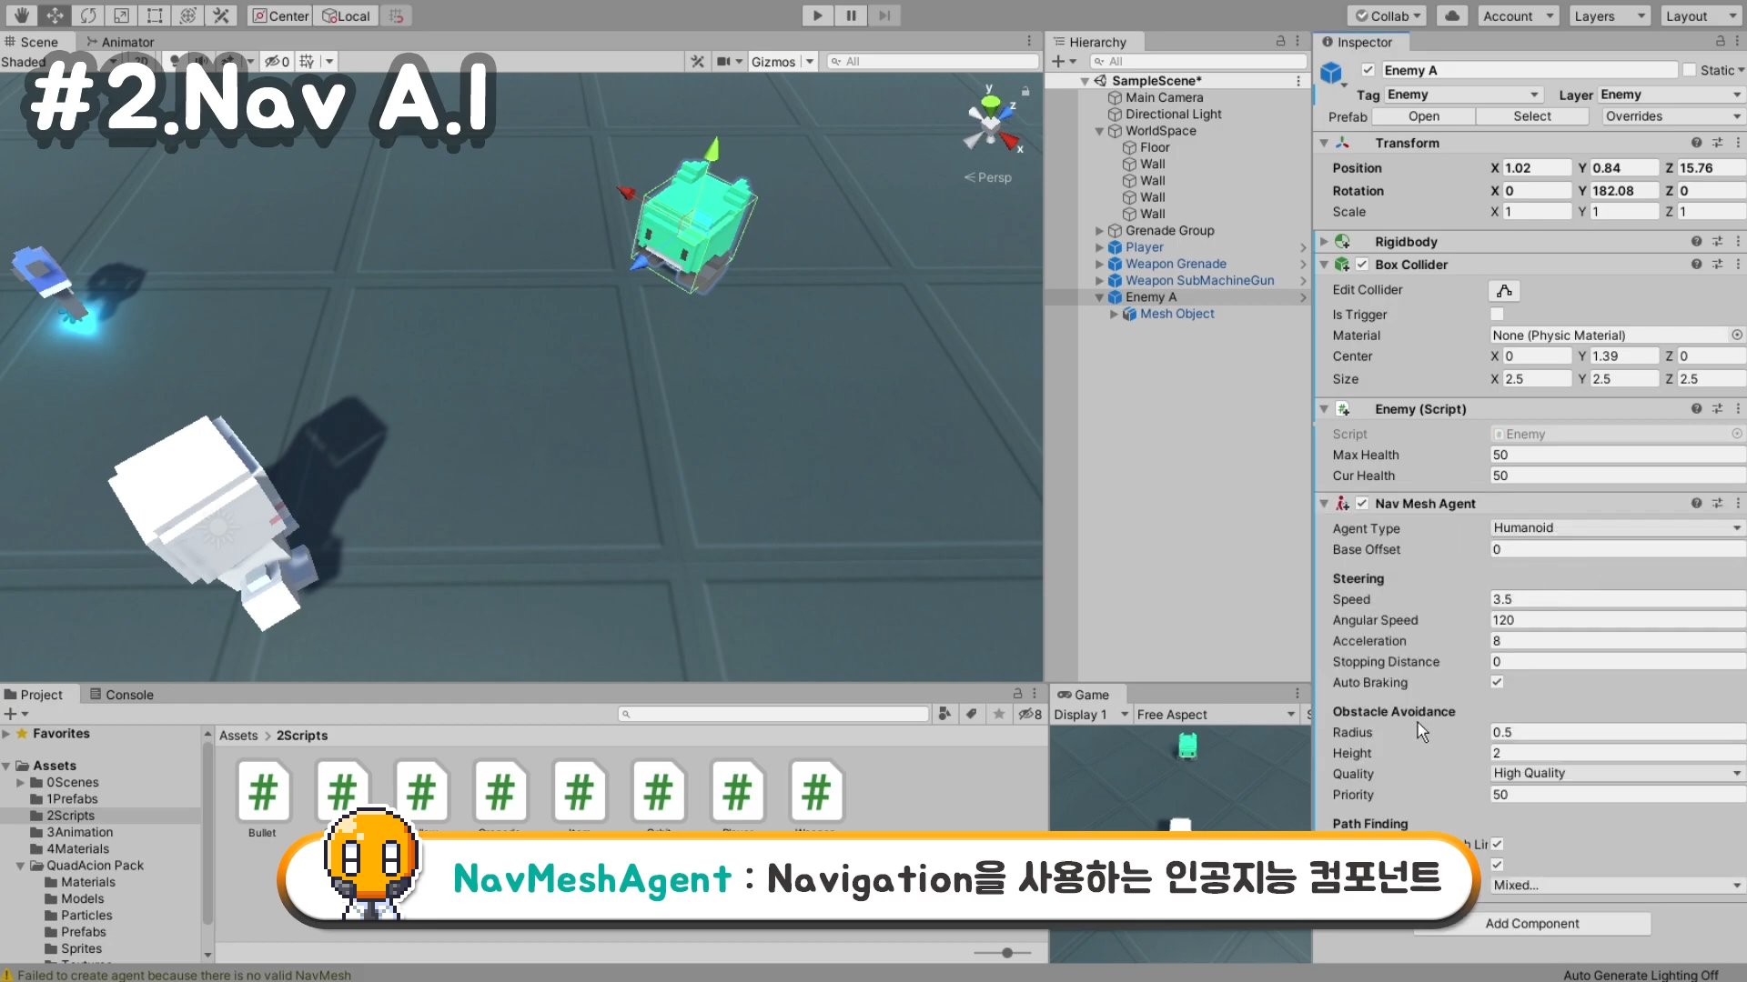
Task: Toggle the Nav Mesh Agent enabled checkbox
Action: (1362, 504)
